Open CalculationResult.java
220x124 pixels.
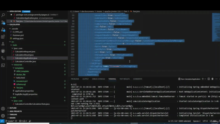pos(24,55)
